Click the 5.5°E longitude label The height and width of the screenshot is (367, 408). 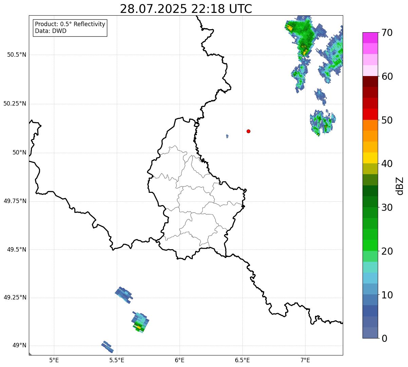click(x=117, y=360)
